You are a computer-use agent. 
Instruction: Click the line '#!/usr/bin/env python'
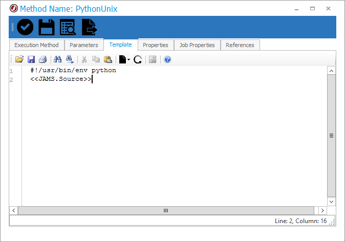pos(73,71)
